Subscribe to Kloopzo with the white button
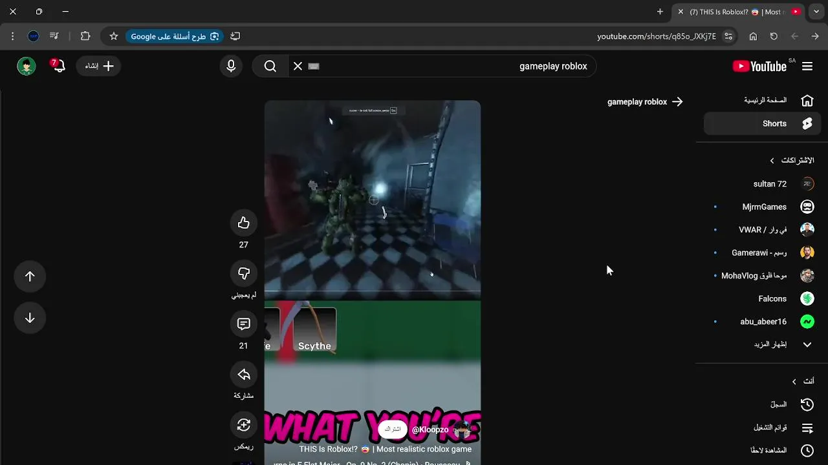The image size is (828, 465). [393, 429]
